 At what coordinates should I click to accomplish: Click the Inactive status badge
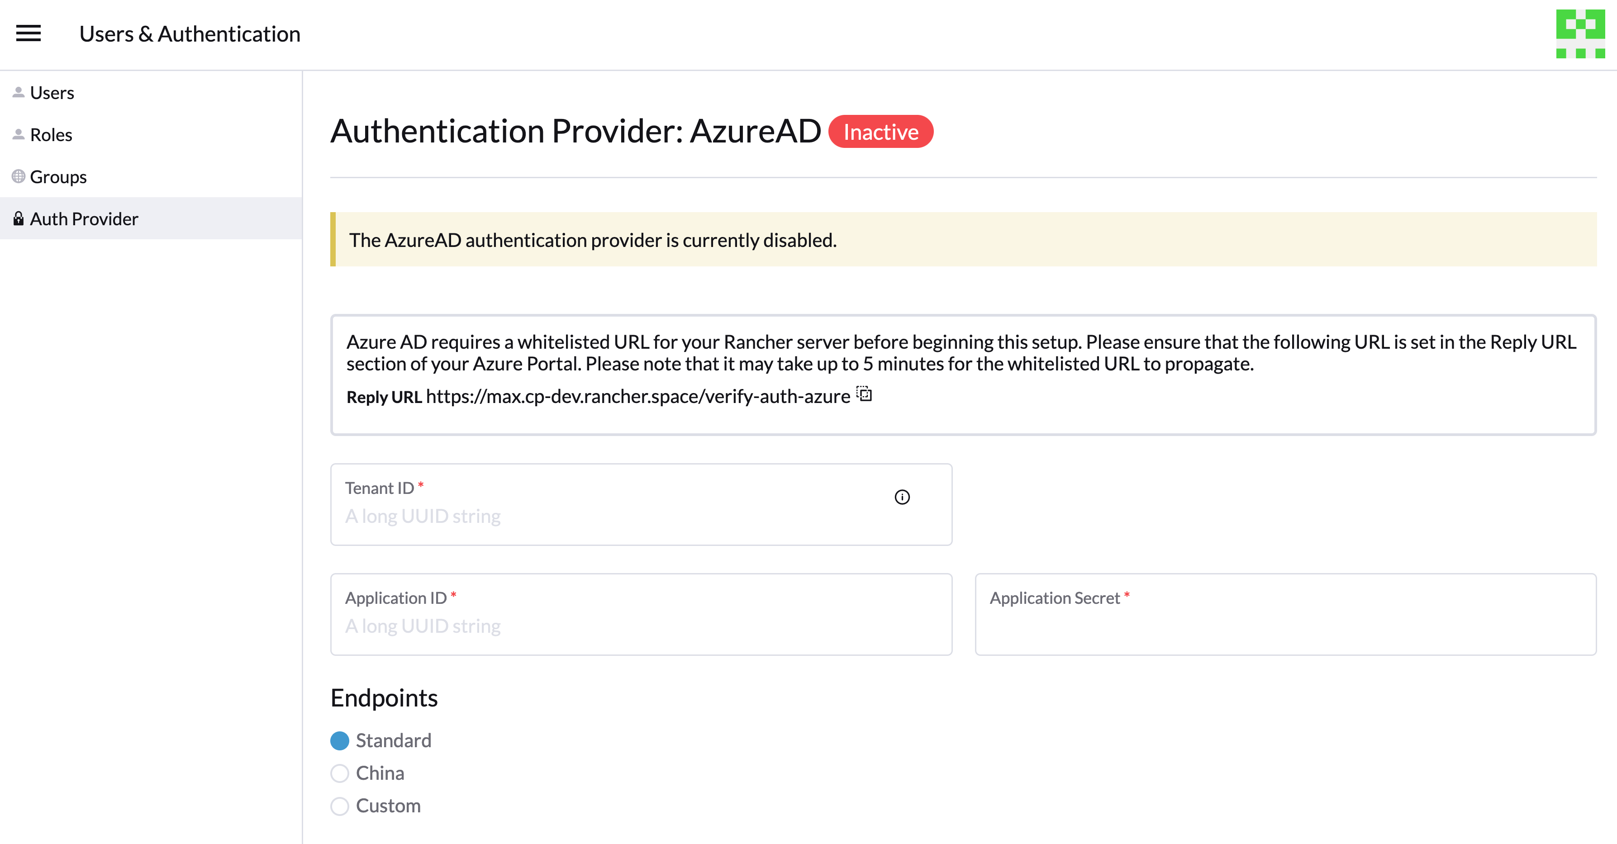point(881,131)
